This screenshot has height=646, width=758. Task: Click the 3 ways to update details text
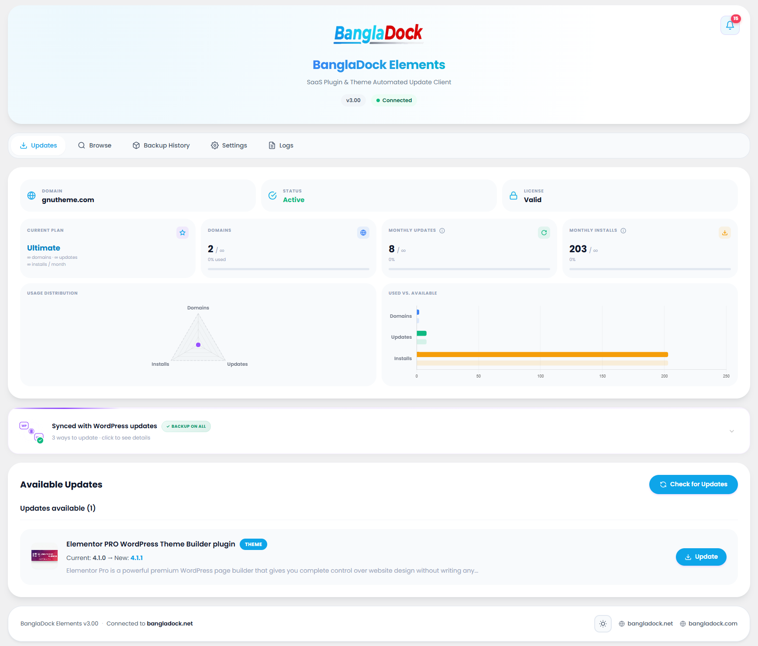coord(101,438)
